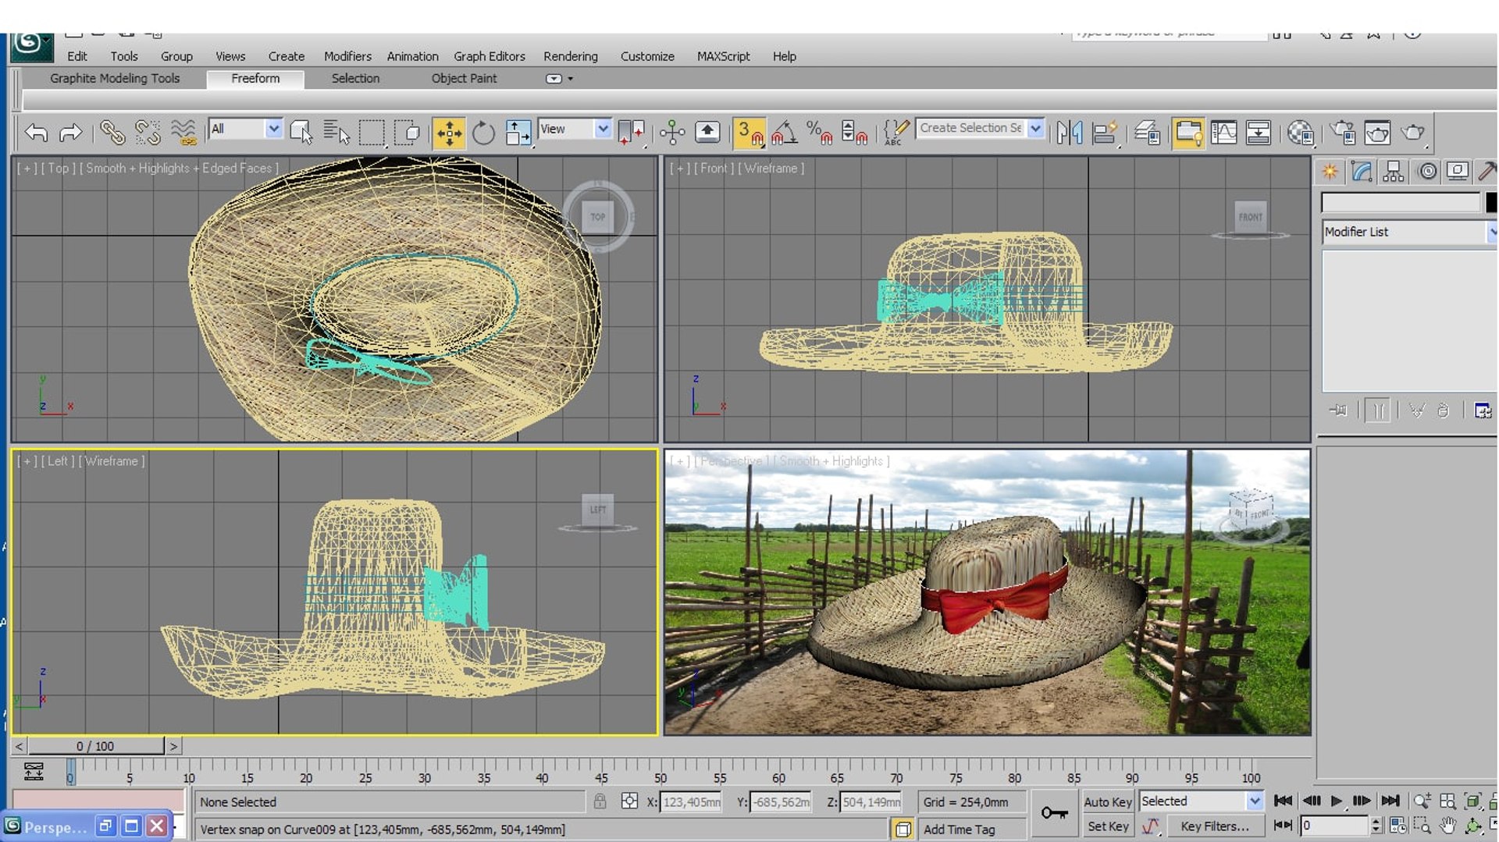Switch to the Object Paint tab

pos(464,78)
